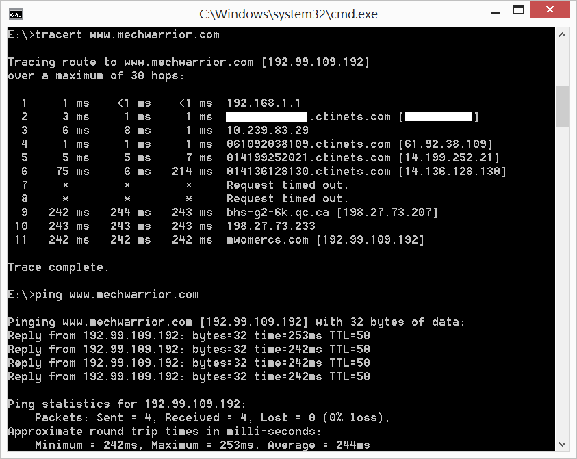This screenshot has height=459, width=577.
Task: Click the 'ping www.mechwarrior.com' command line
Action: tap(103, 295)
